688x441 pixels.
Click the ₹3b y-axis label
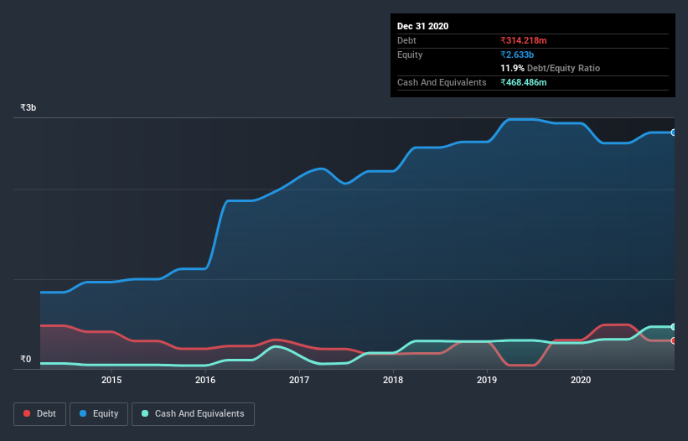coord(28,107)
